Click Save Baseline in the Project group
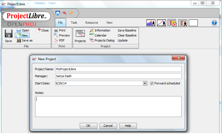222x134 pixels. 127,30
